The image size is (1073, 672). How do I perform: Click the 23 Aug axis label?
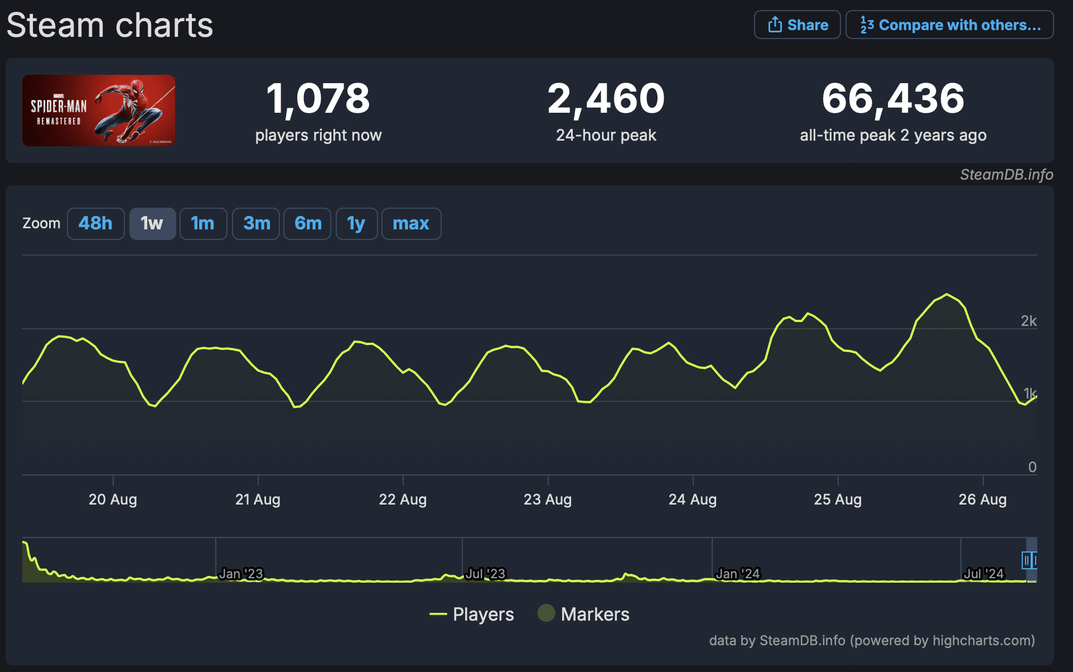(x=548, y=499)
